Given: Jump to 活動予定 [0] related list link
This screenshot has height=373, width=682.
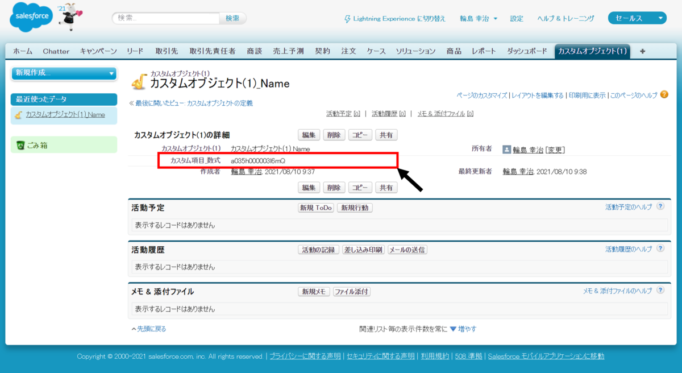Looking at the screenshot, I should tap(343, 114).
